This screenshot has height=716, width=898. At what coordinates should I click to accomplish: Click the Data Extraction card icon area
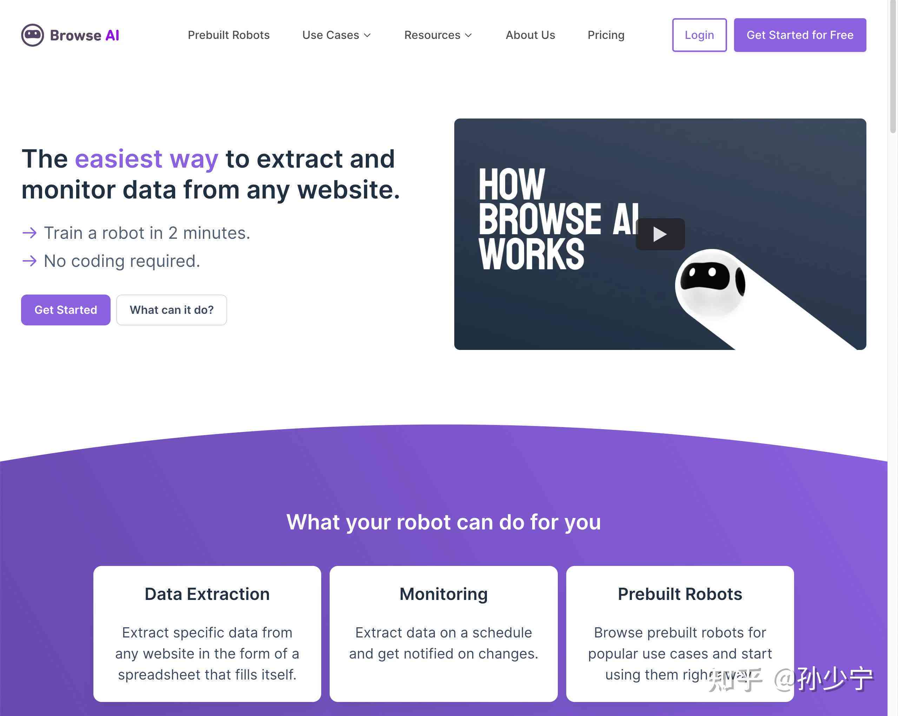coord(207,593)
